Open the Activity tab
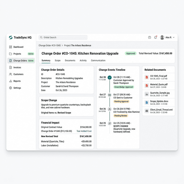184x184 pixels. point(83,61)
